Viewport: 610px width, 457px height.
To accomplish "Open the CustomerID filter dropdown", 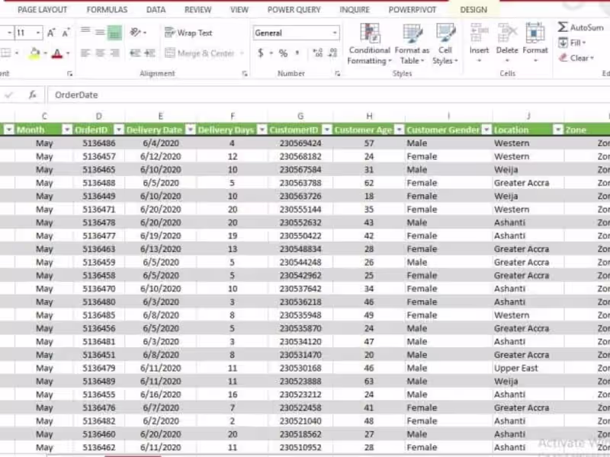I will [x=327, y=129].
